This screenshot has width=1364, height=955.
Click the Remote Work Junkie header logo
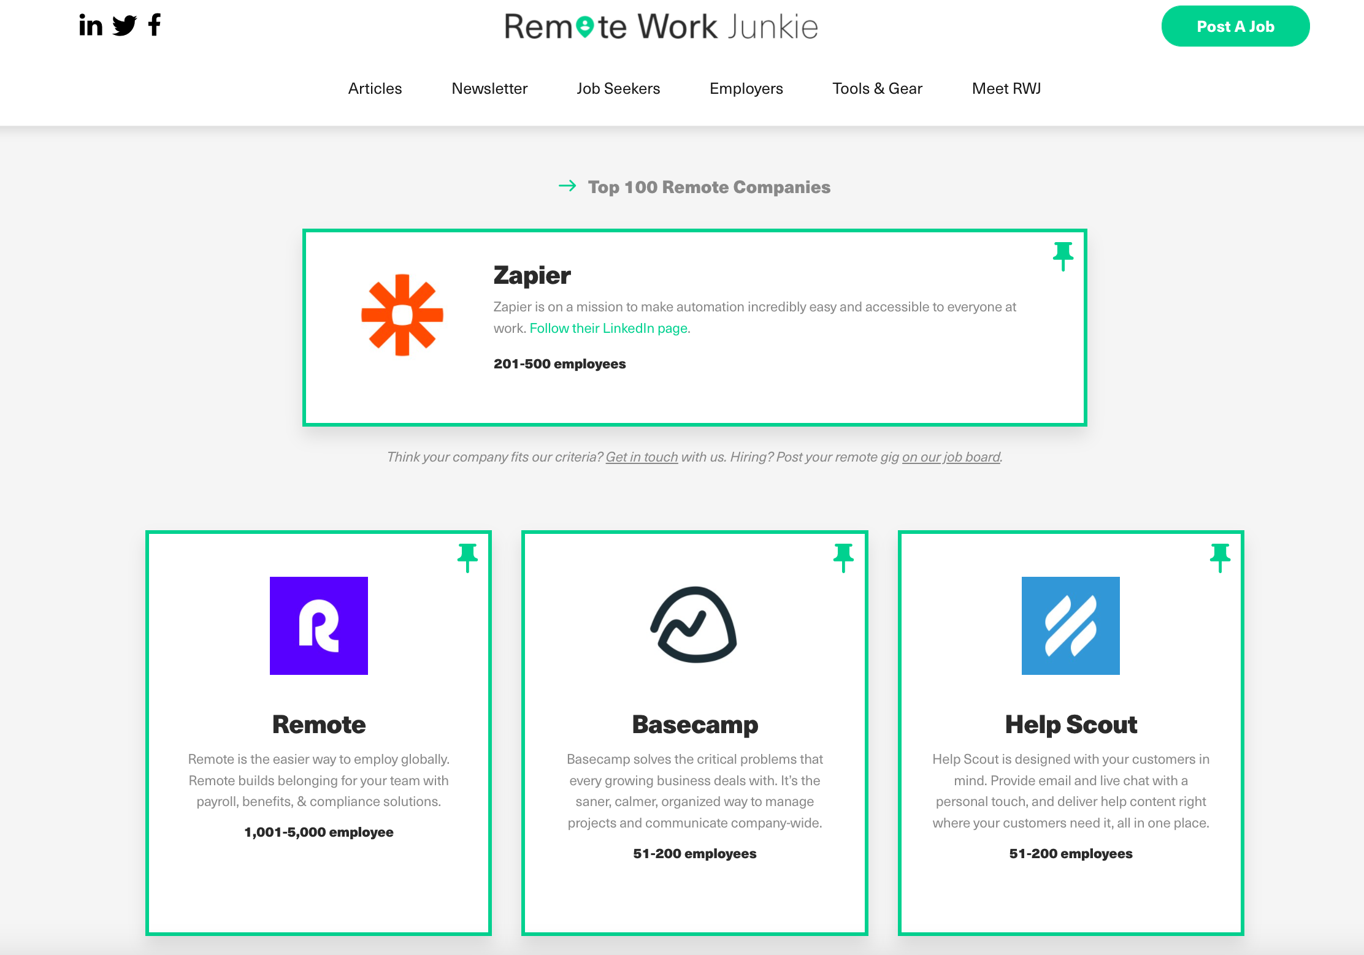click(660, 26)
